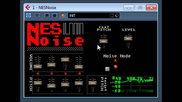Close the NESNoise plugin window
The width and height of the screenshot is (182, 102).
pos(151,8)
